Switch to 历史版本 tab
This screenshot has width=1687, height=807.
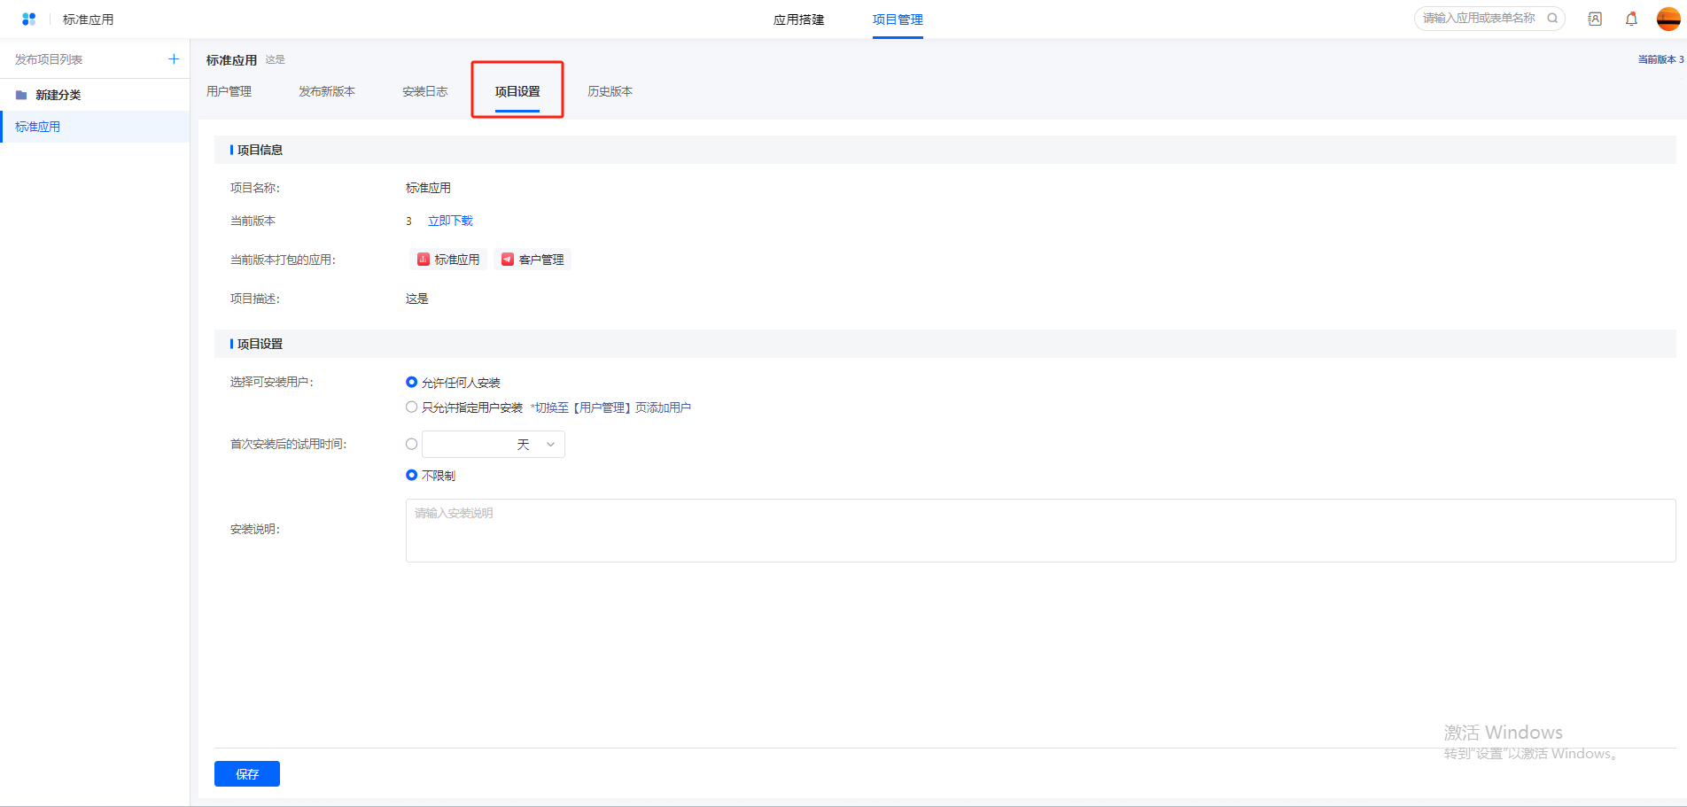610,91
